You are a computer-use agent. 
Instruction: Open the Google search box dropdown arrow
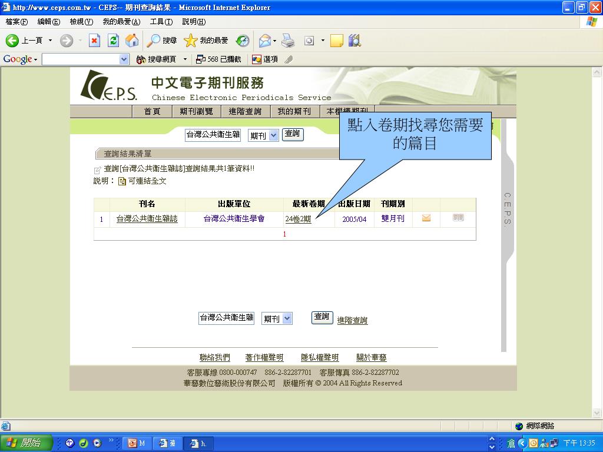pyautogui.click(x=124, y=59)
